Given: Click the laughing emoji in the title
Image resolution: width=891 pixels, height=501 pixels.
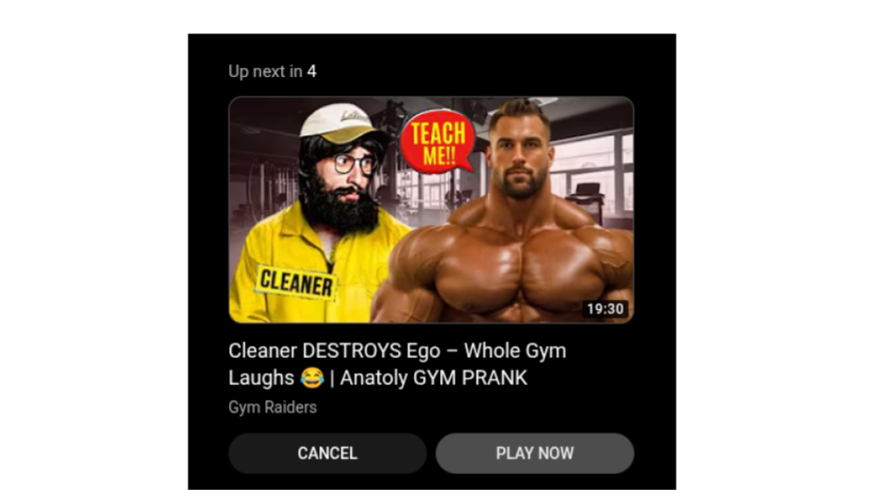Looking at the screenshot, I should click(x=312, y=378).
